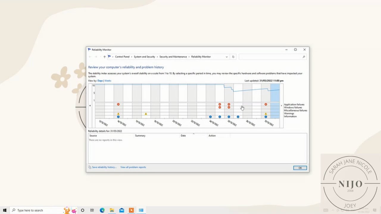
Task: Click the Information icon for 30/05/2022
Action: [x=266, y=117]
